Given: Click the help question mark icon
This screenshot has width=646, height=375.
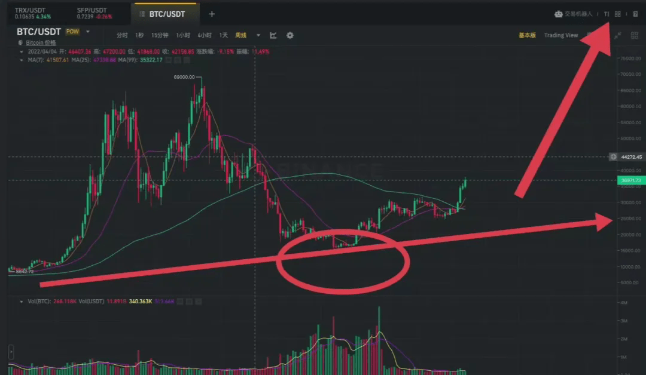Looking at the screenshot, I should click(x=635, y=14).
